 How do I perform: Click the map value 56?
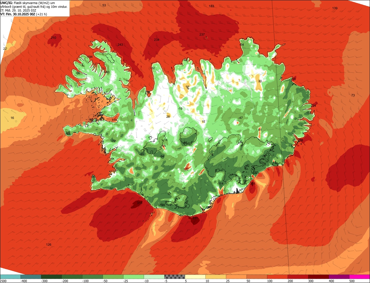[x=78, y=73]
